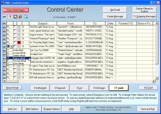
Task: View the Systeme Works Pro email via eyeglasses
Action: (5, 47)
